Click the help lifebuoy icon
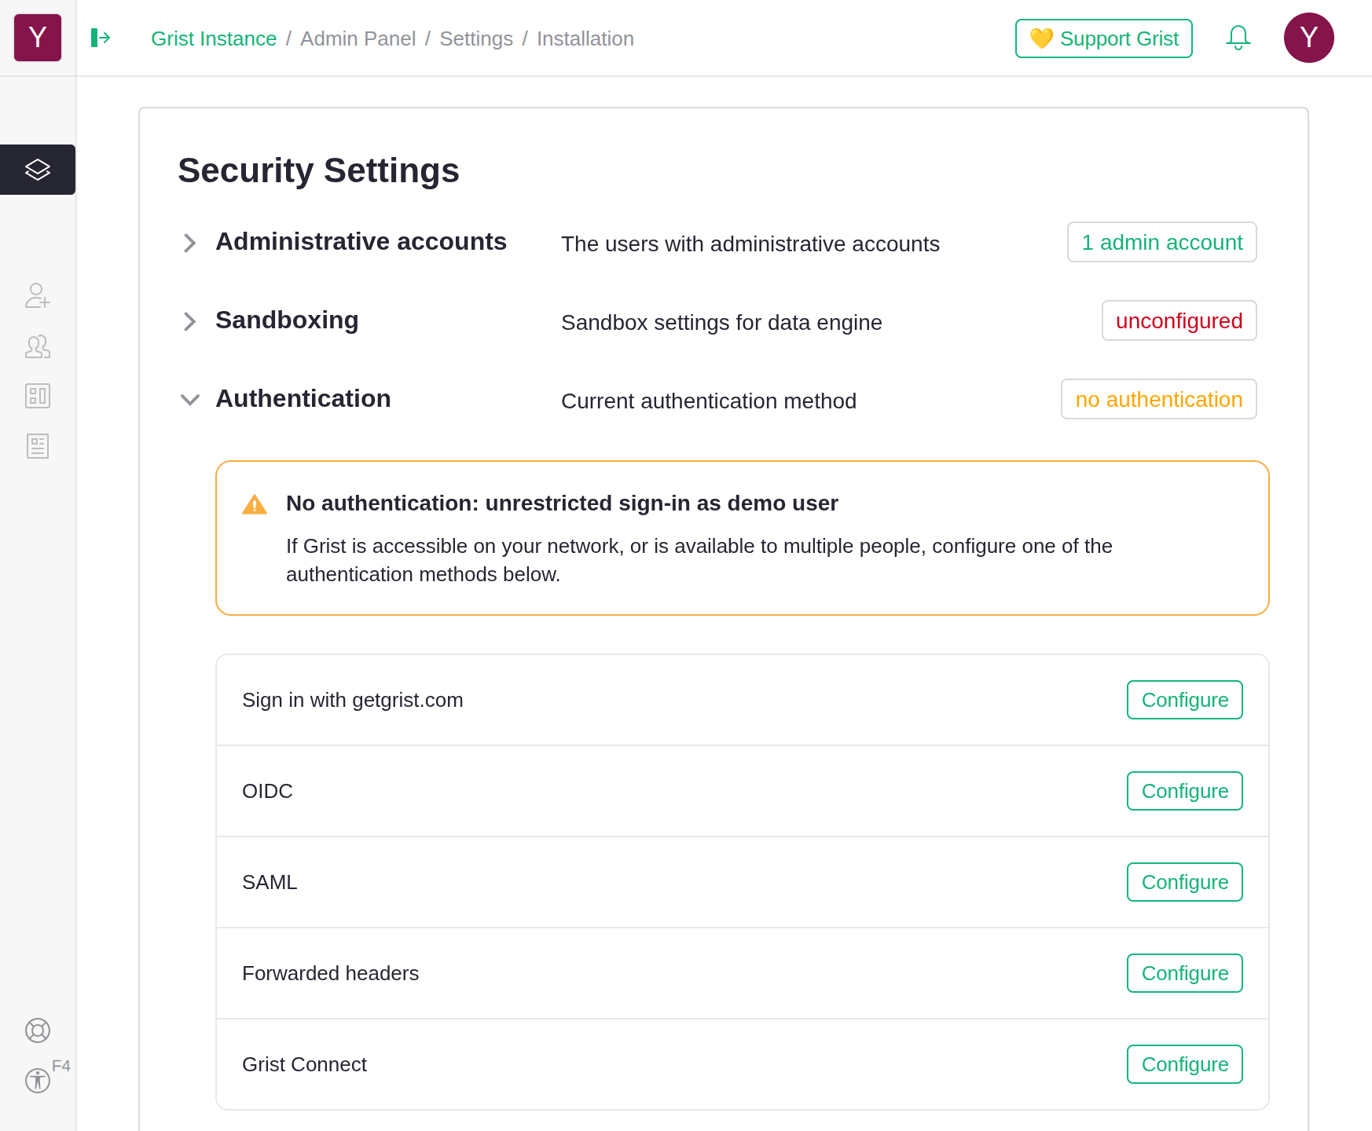Image resolution: width=1372 pixels, height=1131 pixels. (x=37, y=1030)
